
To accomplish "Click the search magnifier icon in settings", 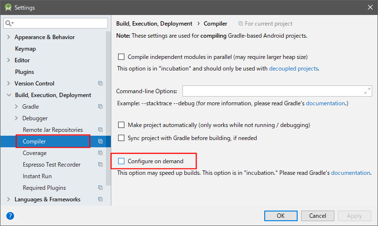I will pos(9,23).
